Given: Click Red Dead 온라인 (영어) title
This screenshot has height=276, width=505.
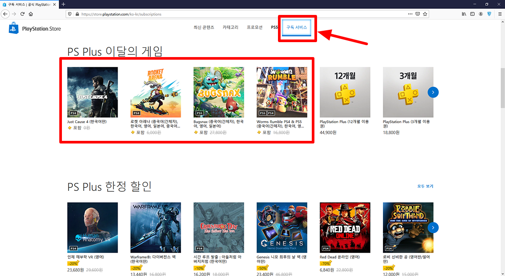Looking at the screenshot, I should [340, 257].
